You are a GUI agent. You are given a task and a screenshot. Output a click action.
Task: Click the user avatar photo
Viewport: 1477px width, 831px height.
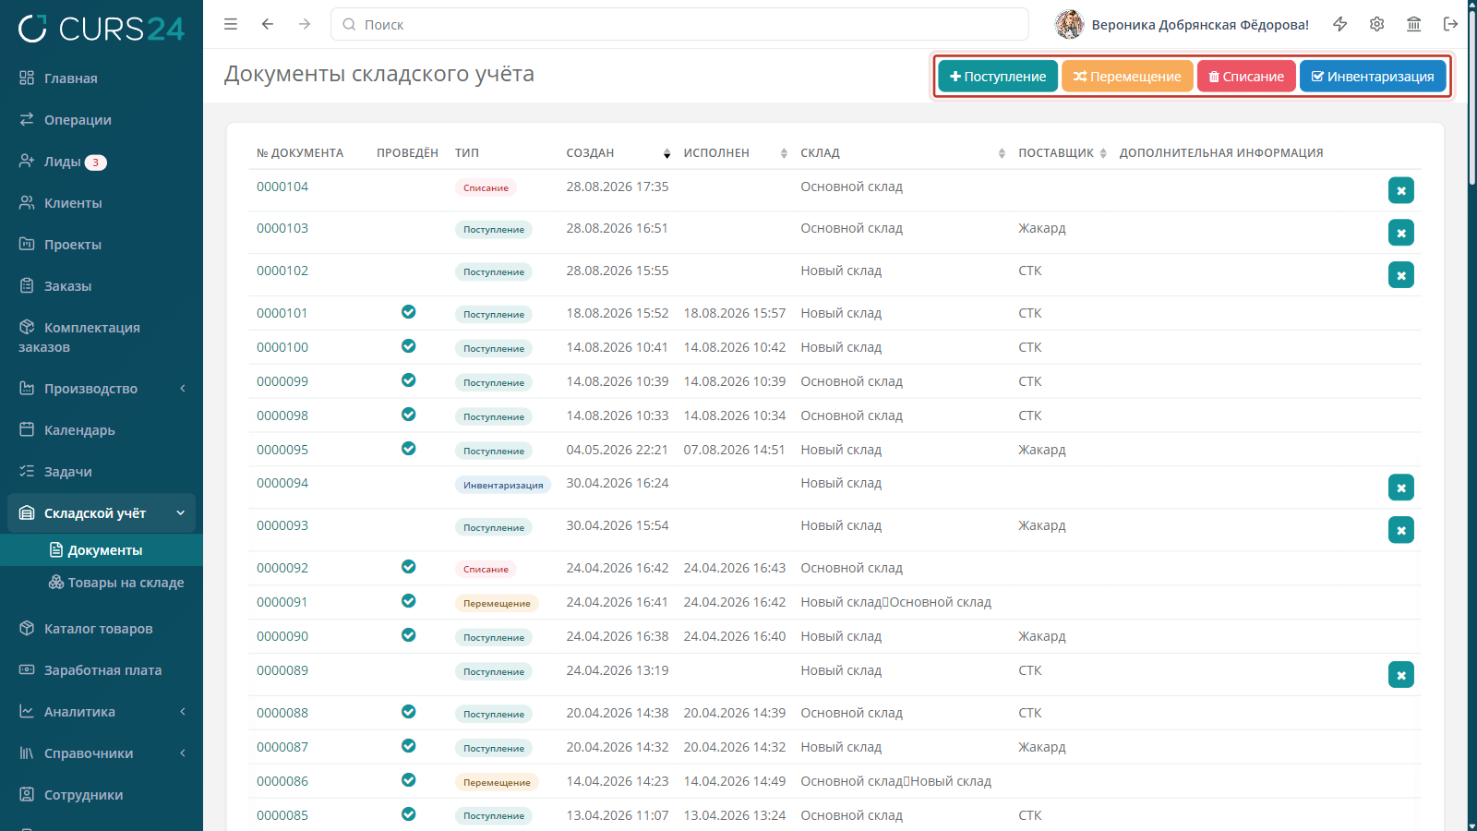coord(1070,24)
